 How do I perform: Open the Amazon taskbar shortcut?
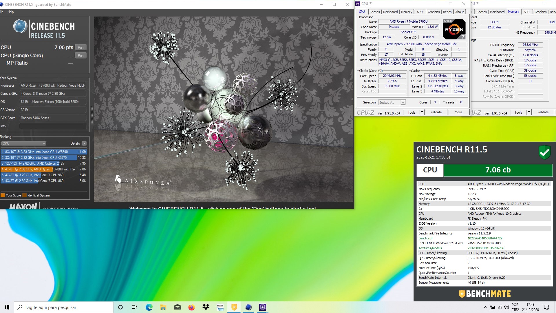pyautogui.click(x=220, y=307)
